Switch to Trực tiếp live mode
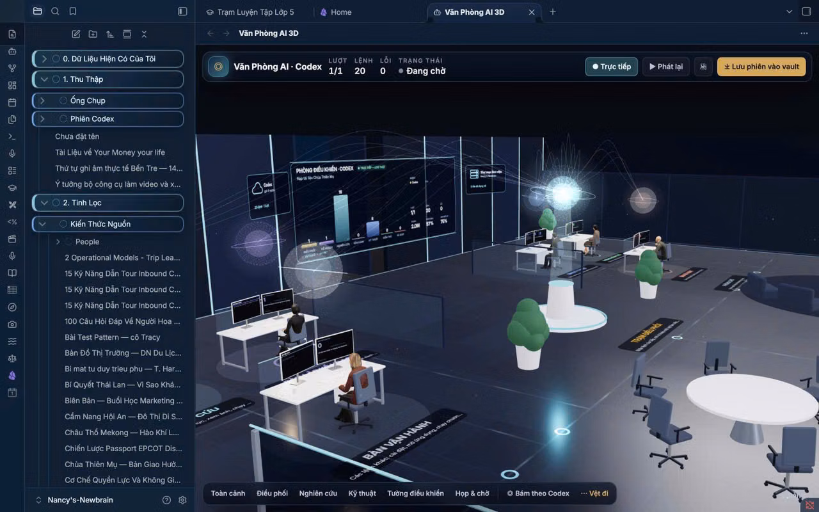Image resolution: width=819 pixels, height=512 pixels. [x=611, y=67]
